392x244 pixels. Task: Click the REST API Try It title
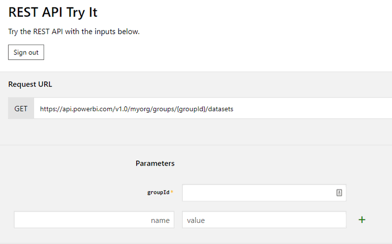pos(53,12)
